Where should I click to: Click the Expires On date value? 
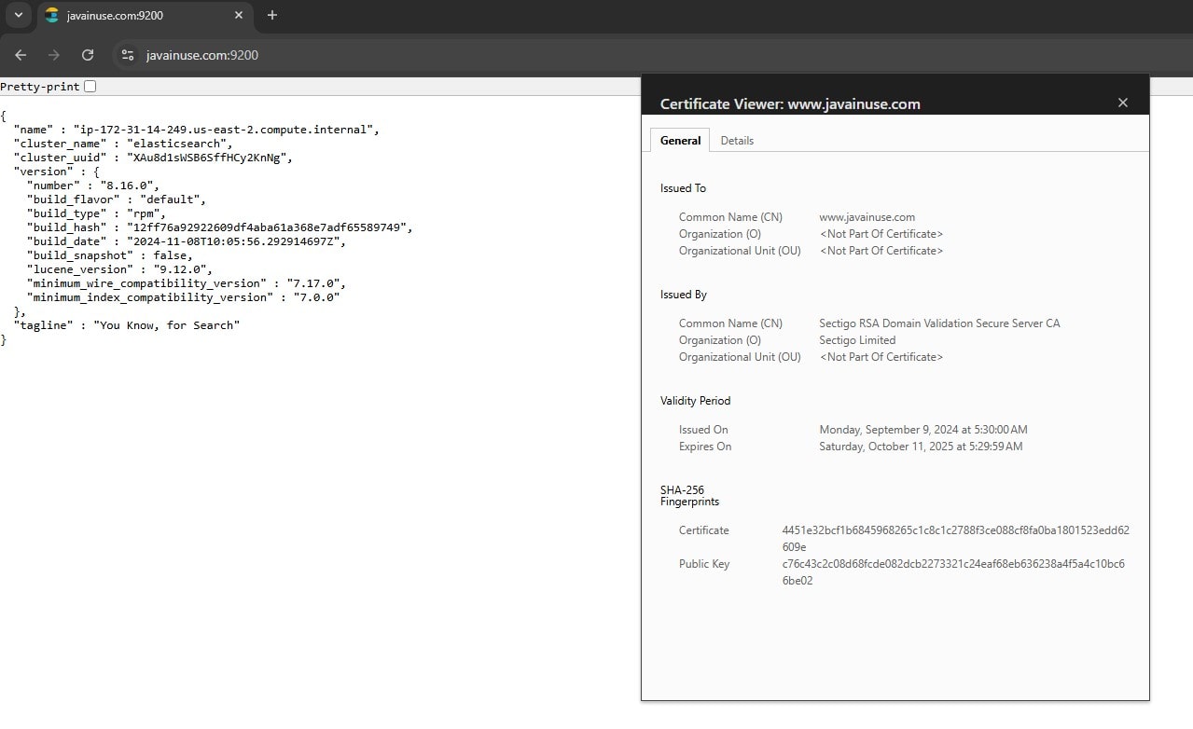click(x=921, y=447)
